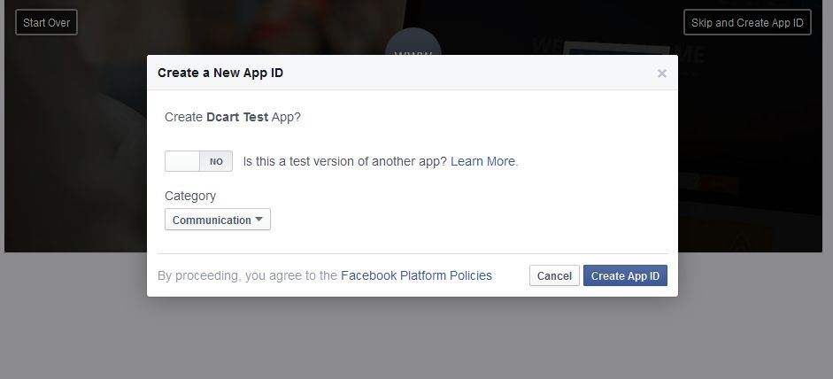The image size is (833, 379).
Task: Close the Create a New App ID dialog
Action: point(661,73)
